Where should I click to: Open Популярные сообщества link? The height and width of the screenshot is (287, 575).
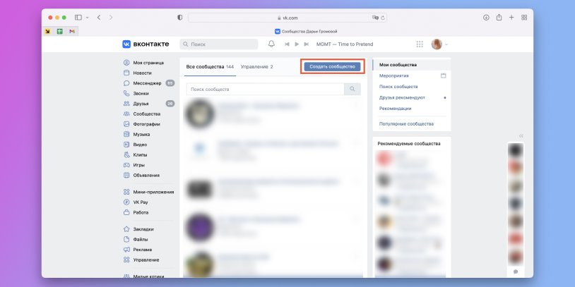[406, 123]
